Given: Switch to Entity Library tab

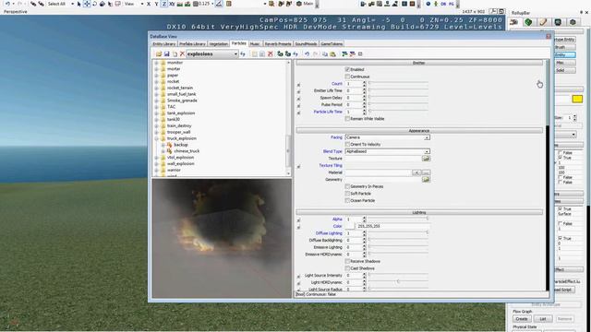Looking at the screenshot, I should pos(164,44).
